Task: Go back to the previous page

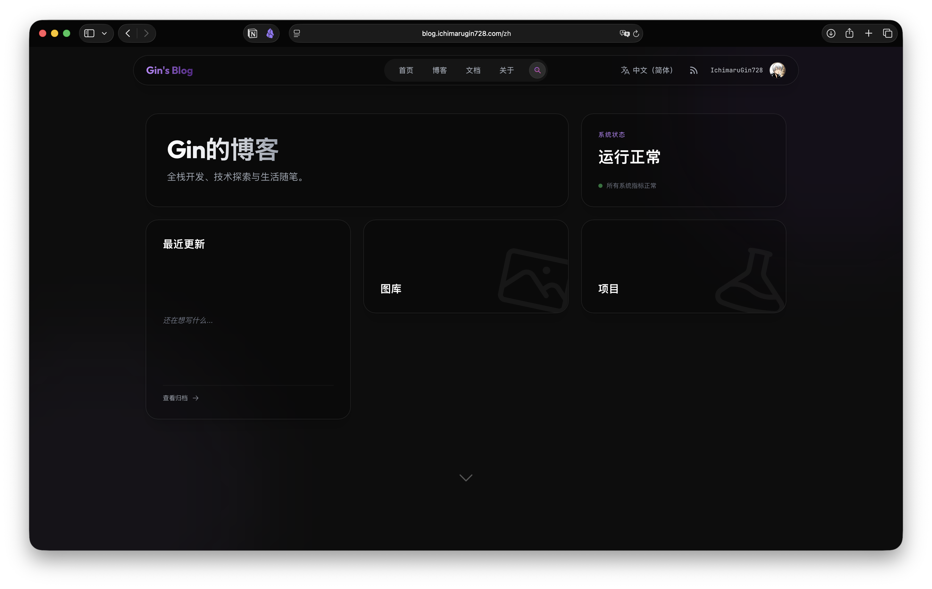Action: click(x=128, y=33)
